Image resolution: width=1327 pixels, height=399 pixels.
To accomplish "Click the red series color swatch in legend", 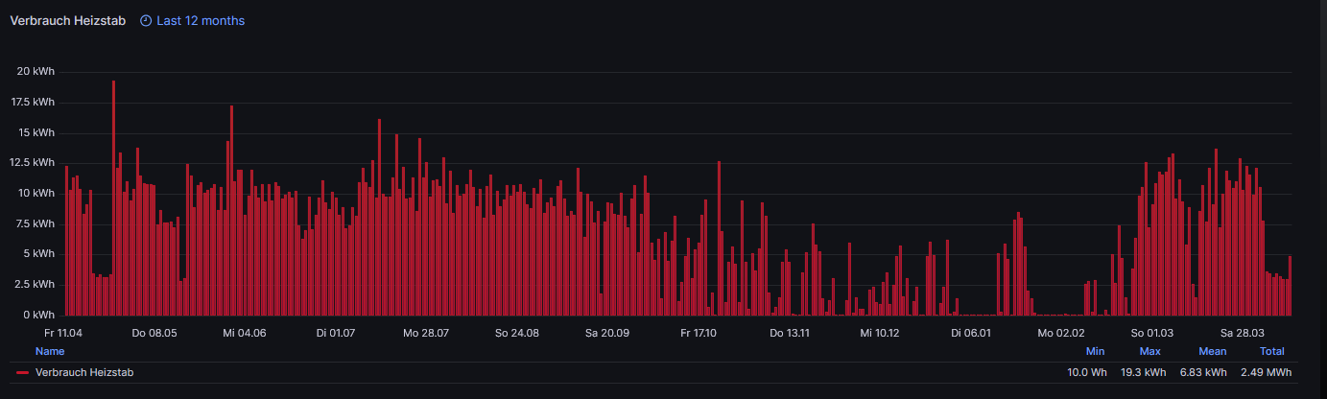I will pyautogui.click(x=23, y=372).
